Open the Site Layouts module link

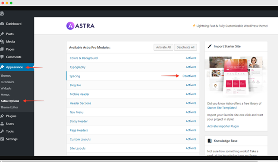pos(78,148)
